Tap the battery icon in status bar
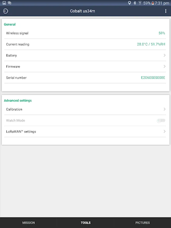171x228 pixels. click(153, 3)
